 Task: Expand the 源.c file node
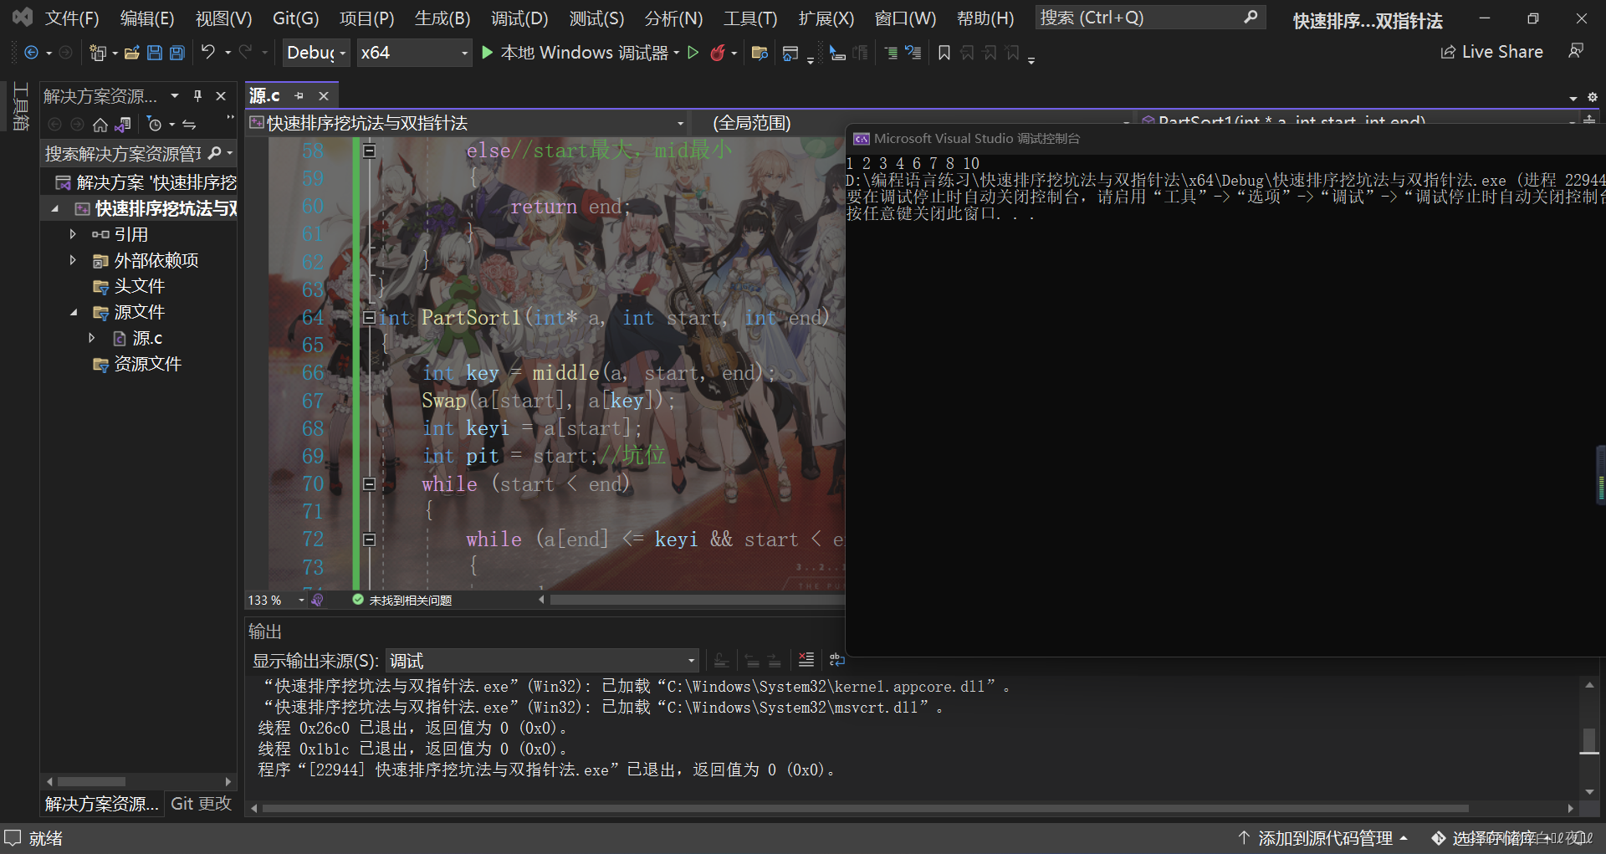(x=92, y=338)
